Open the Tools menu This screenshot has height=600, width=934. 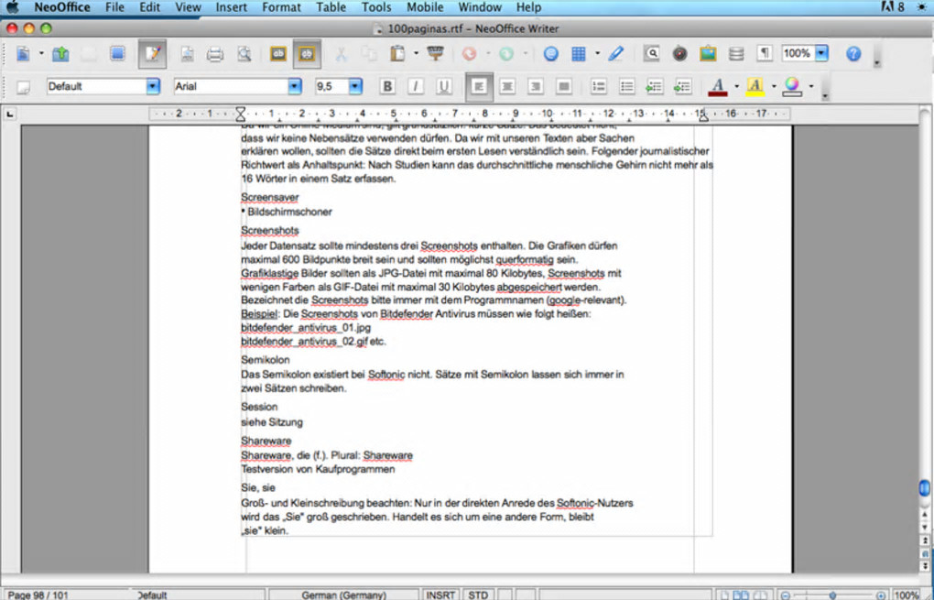376,7
